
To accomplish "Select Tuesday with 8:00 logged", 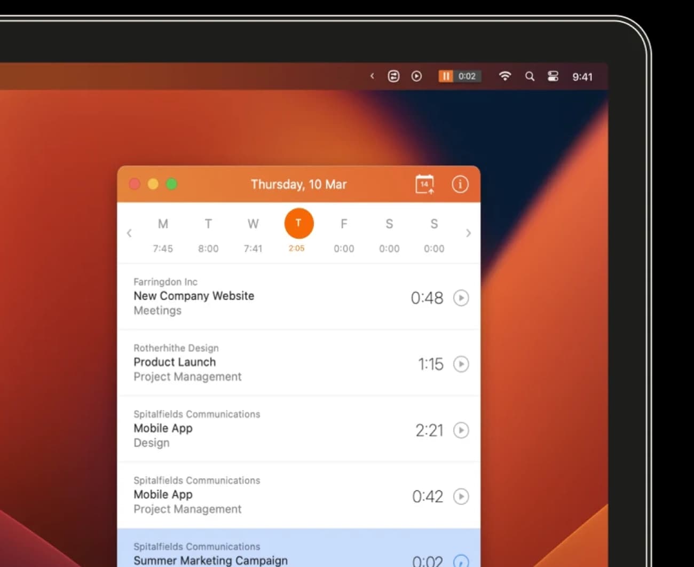I will click(x=208, y=234).
